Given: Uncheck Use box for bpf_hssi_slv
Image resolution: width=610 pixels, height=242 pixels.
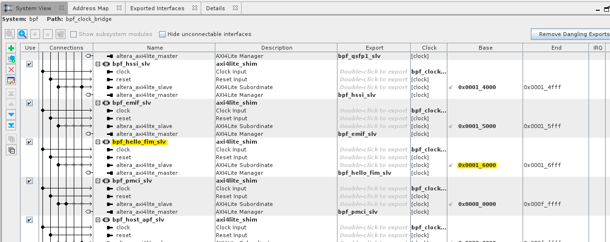Looking at the screenshot, I should (29, 64).
